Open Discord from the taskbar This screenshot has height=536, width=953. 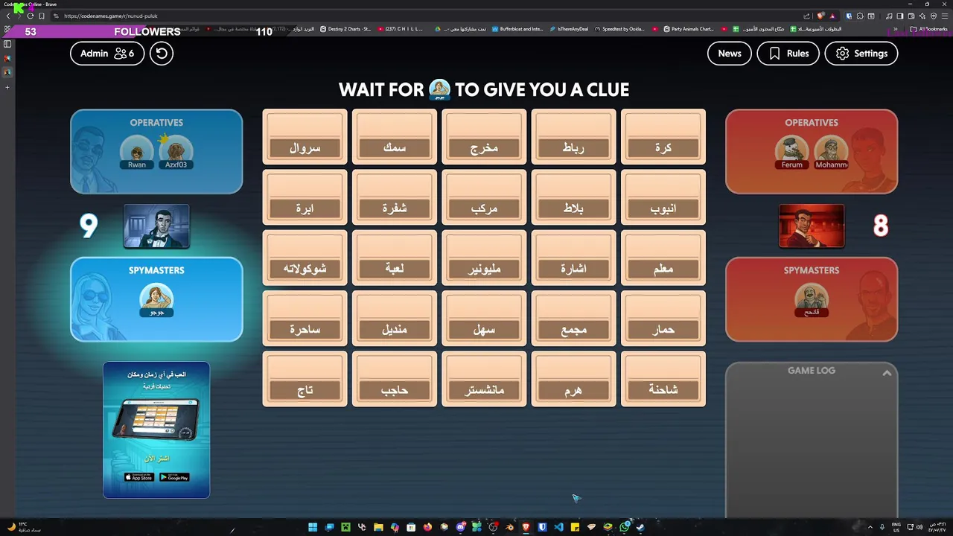point(460,527)
